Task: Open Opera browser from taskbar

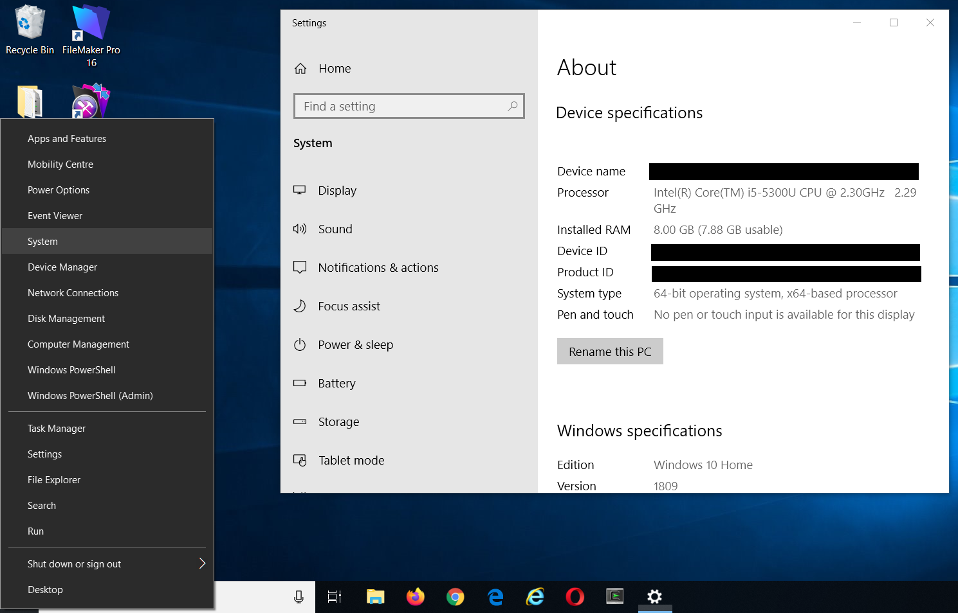Action: (x=575, y=597)
